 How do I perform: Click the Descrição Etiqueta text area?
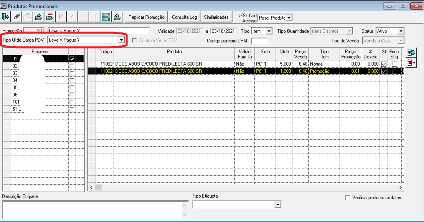[x=92, y=210]
